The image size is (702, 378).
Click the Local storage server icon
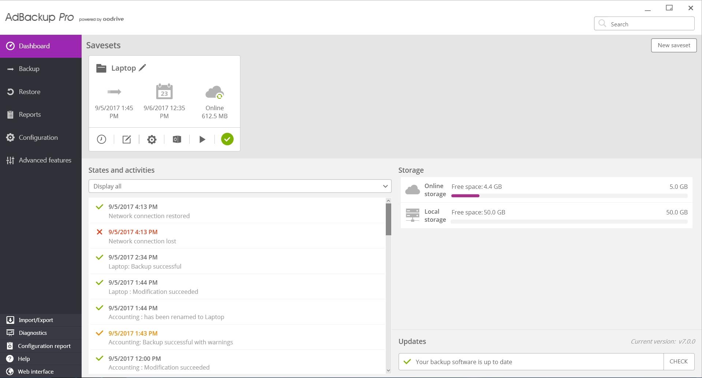(412, 215)
